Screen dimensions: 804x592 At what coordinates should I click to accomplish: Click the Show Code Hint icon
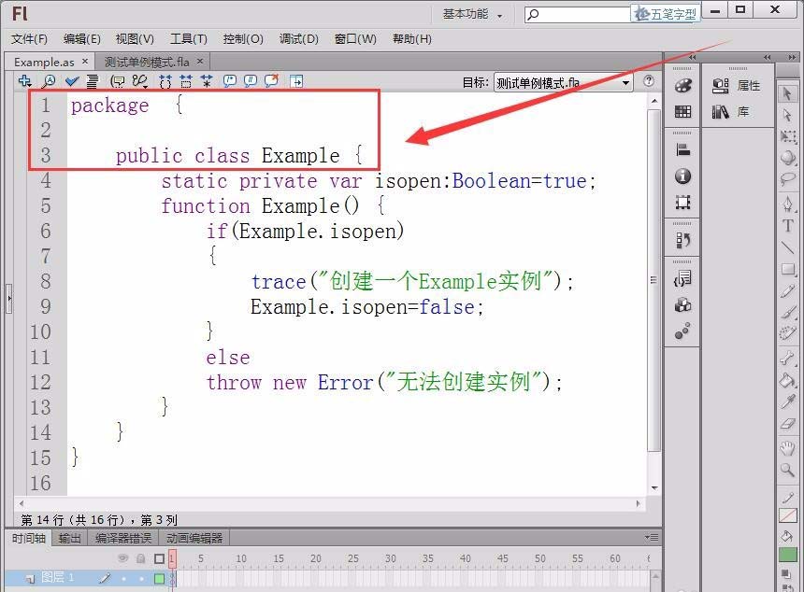119,81
